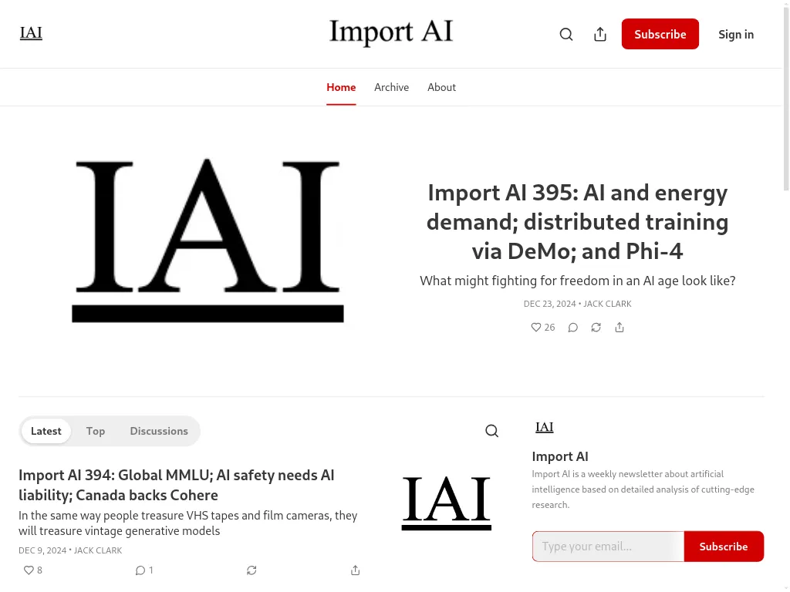Screen dimensions: 790x592
Task: Share the Import AI 394 post
Action: 355,570
